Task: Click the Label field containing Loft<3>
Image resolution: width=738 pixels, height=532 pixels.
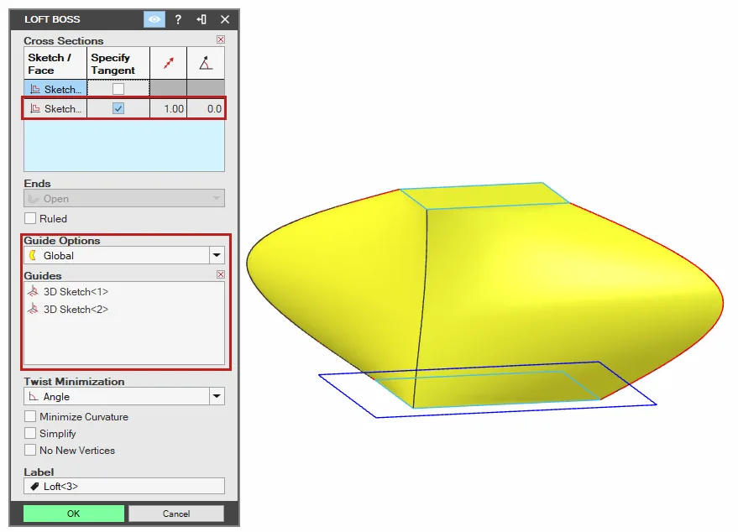Action: pos(124,486)
